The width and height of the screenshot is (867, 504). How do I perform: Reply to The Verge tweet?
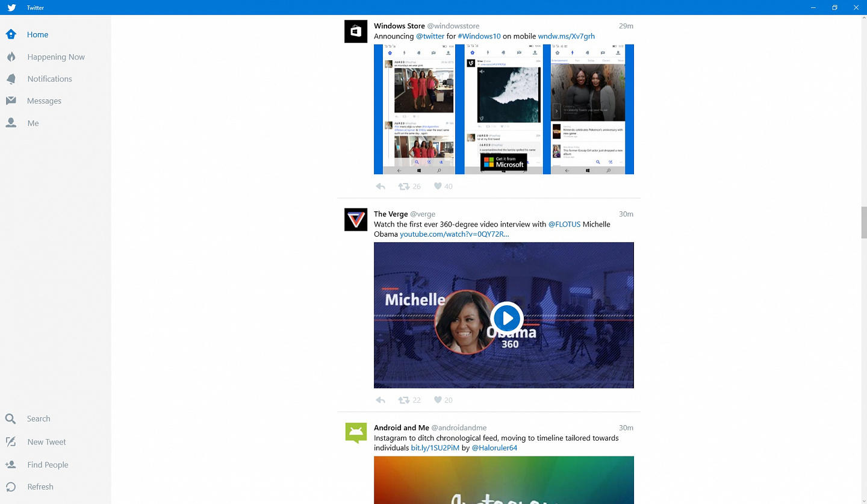point(380,400)
